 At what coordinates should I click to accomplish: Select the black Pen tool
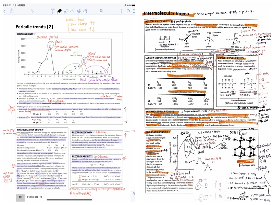[x=59, y=11]
